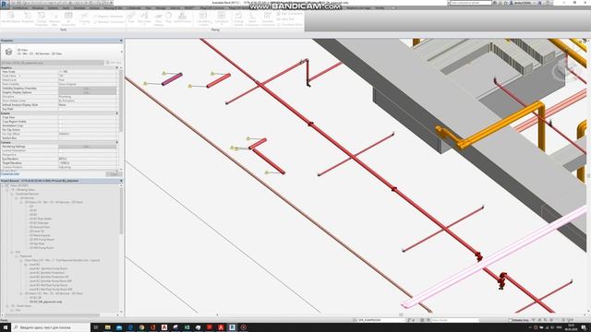The image size is (591, 332).
Task: Close the Properties palette
Action: click(x=121, y=41)
